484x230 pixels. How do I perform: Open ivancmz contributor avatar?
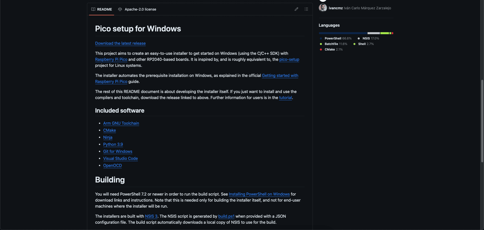(x=323, y=8)
